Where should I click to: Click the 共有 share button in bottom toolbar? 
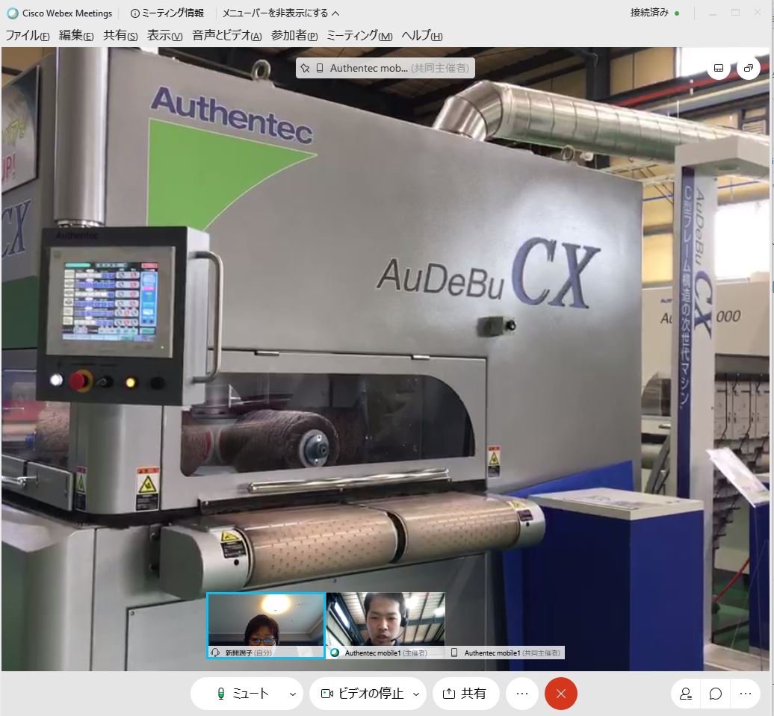pos(465,694)
